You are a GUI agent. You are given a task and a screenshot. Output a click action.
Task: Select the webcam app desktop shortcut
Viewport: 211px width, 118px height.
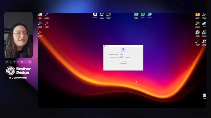pos(102,16)
